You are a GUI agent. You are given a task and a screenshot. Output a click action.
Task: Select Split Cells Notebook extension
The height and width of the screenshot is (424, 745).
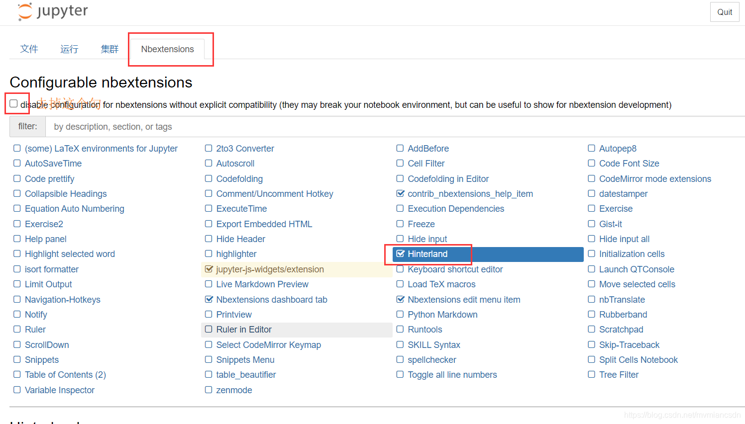pyautogui.click(x=639, y=360)
